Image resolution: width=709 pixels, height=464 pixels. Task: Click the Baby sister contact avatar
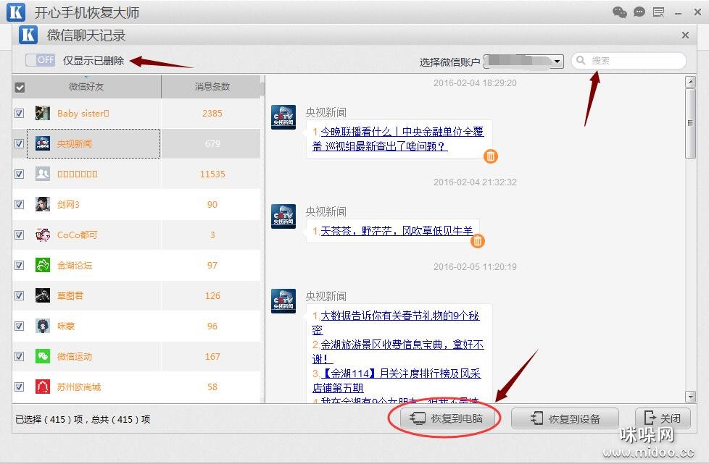tap(43, 114)
